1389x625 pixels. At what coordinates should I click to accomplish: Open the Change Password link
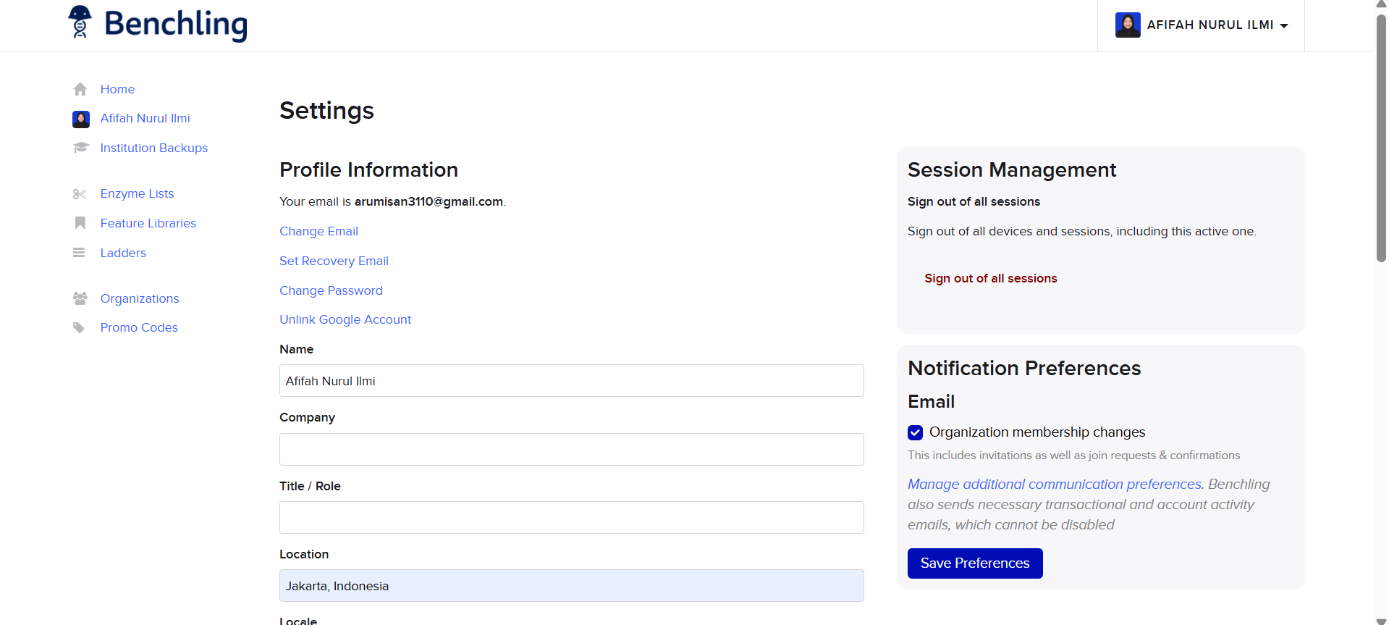(331, 290)
